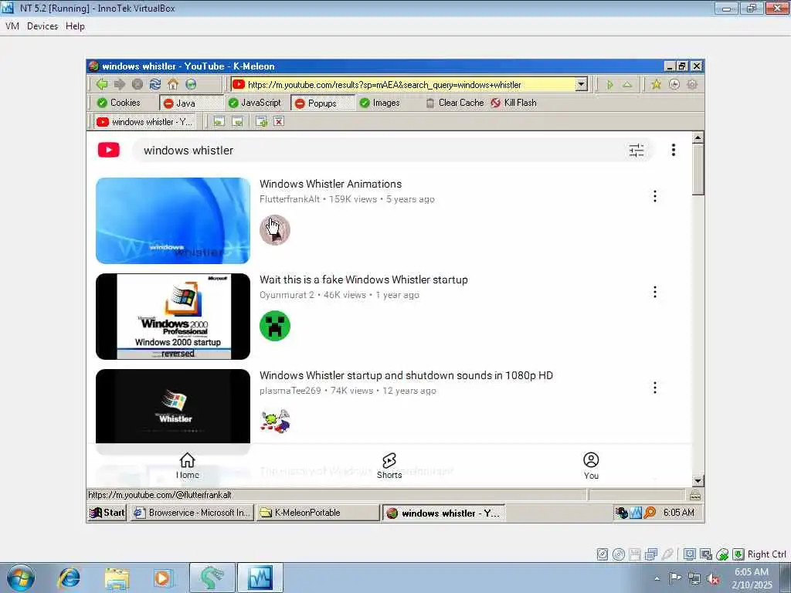Click the host muted volume tray icon
This screenshot has height=593, width=791.
(x=713, y=579)
